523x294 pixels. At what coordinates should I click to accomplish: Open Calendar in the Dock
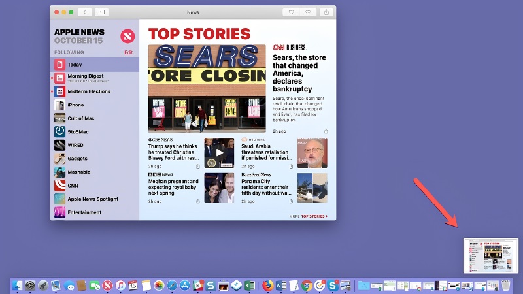point(133,286)
